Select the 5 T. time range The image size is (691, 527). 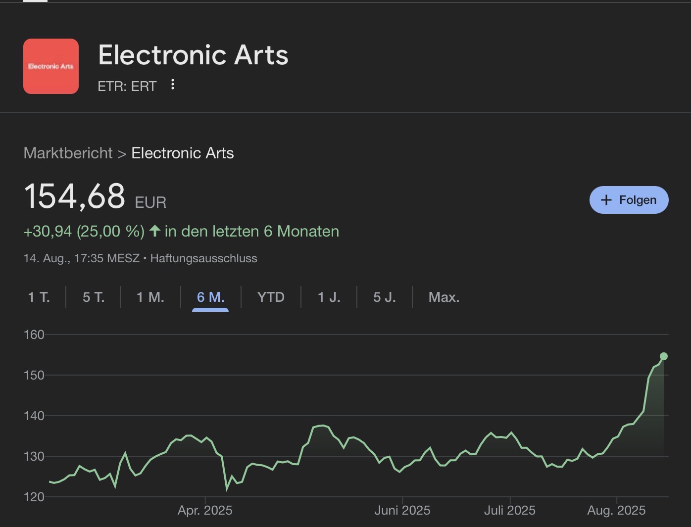pos(94,297)
